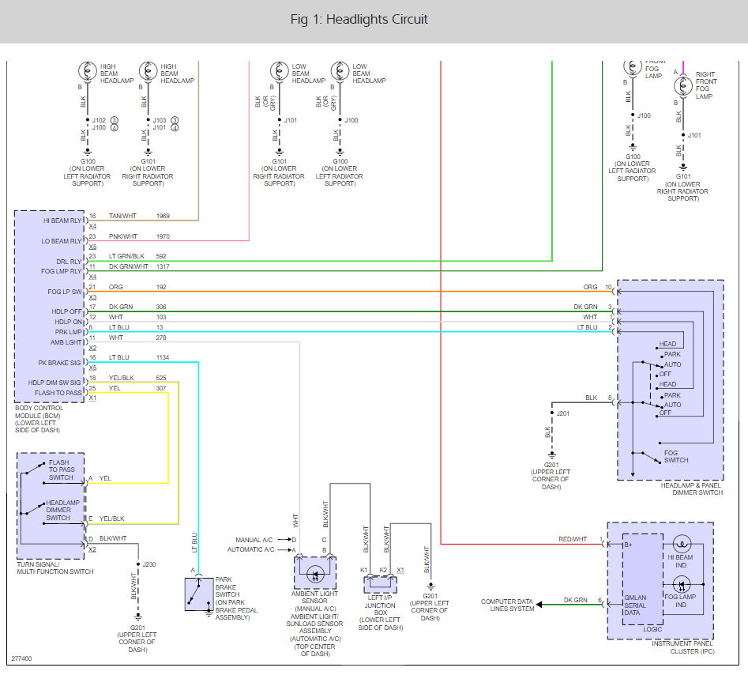Click the Turn Signal/Multi-Function Switch caption
The image size is (748, 675).
pos(55,568)
